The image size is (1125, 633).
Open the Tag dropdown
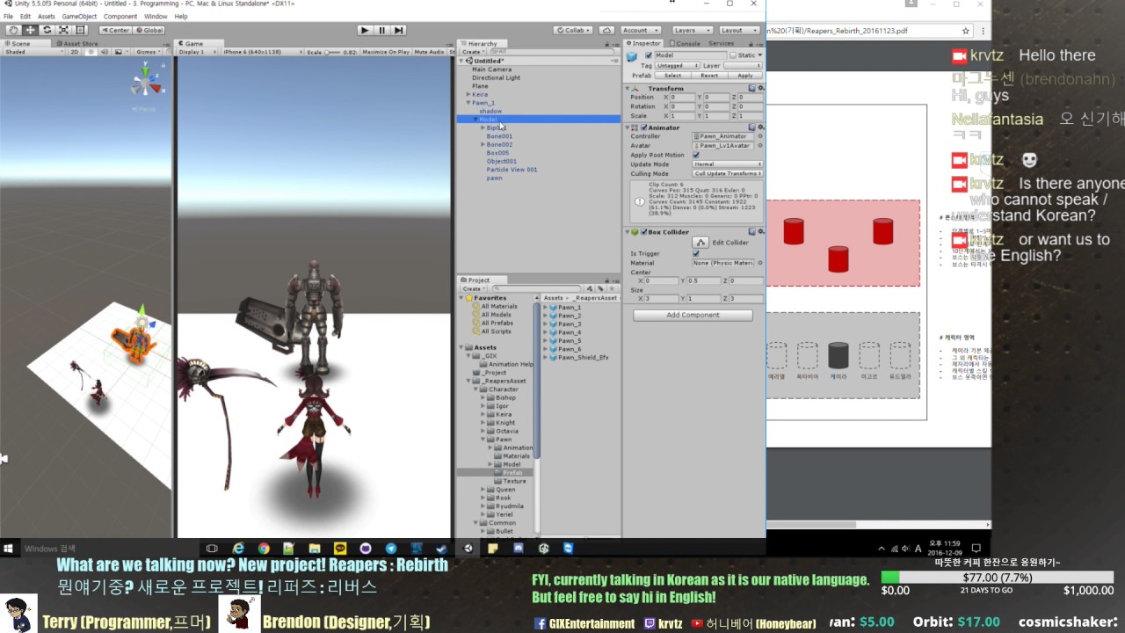tap(678, 65)
